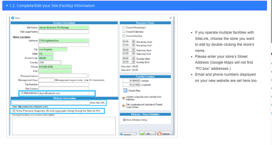Click the Cancel button
Viewport: 272px width, 145px height.
(x=165, y=134)
